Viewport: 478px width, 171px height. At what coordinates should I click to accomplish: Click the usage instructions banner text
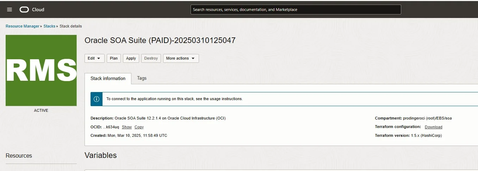[174, 99]
